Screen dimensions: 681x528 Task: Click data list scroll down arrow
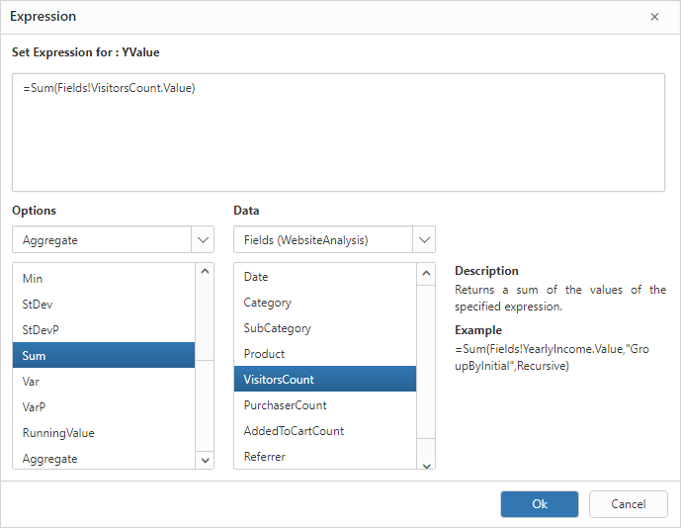click(x=426, y=466)
